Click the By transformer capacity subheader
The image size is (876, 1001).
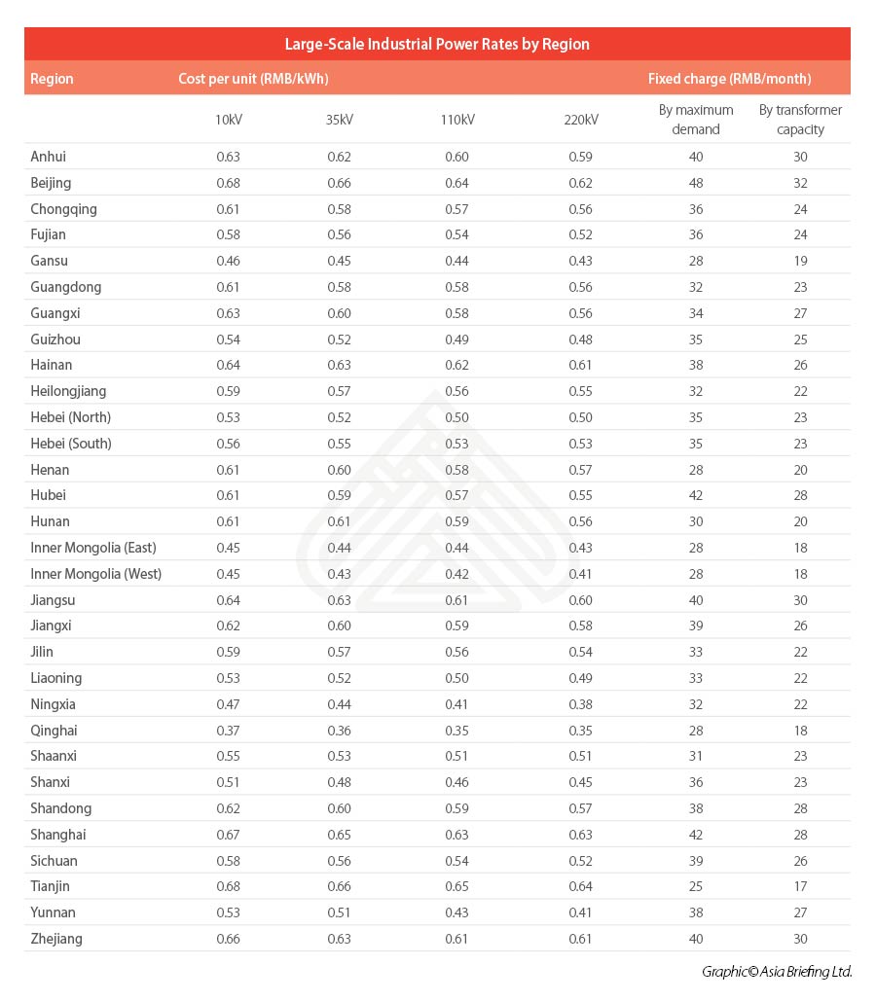(x=801, y=120)
